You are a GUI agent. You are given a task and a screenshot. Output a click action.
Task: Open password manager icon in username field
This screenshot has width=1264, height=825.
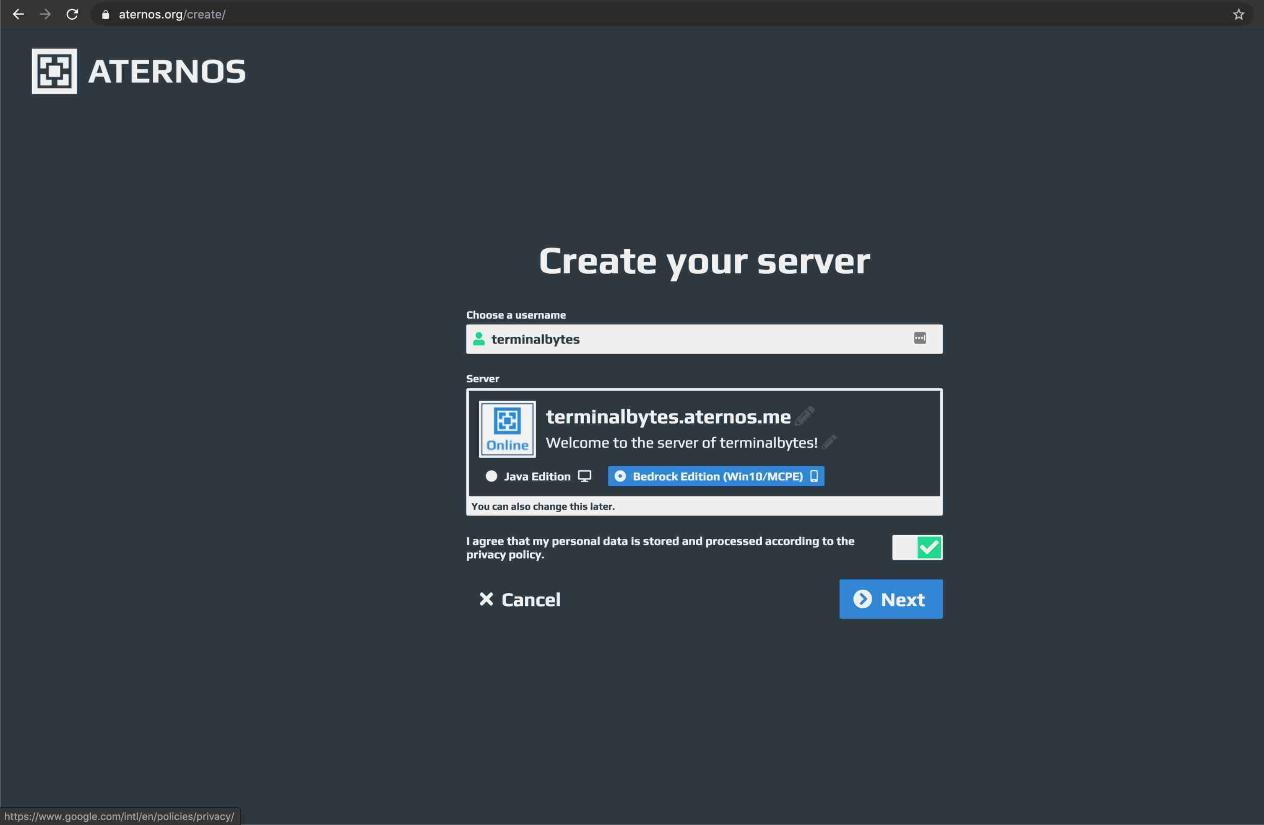(x=920, y=338)
